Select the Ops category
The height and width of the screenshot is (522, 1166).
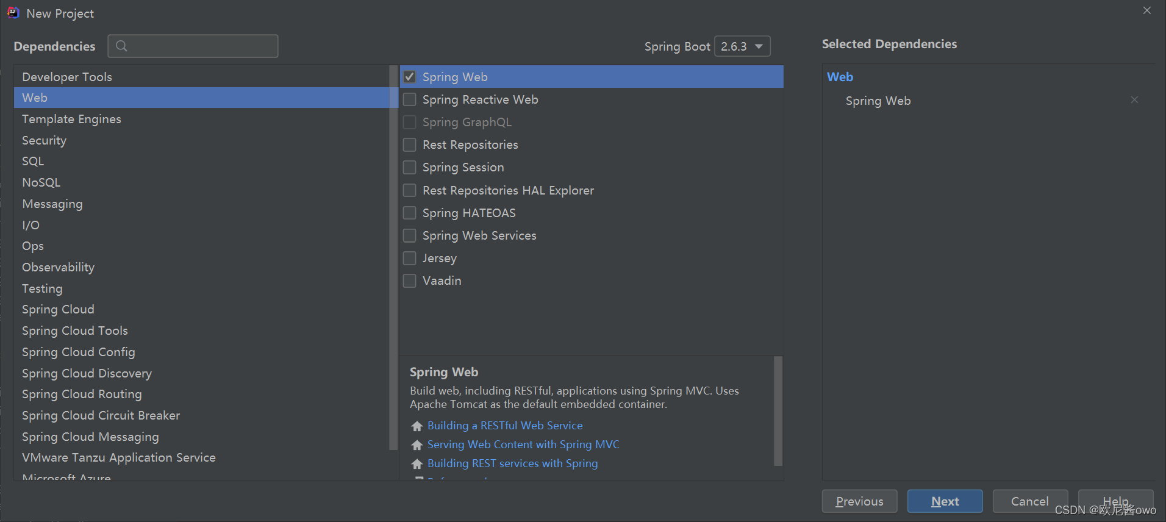click(201, 246)
